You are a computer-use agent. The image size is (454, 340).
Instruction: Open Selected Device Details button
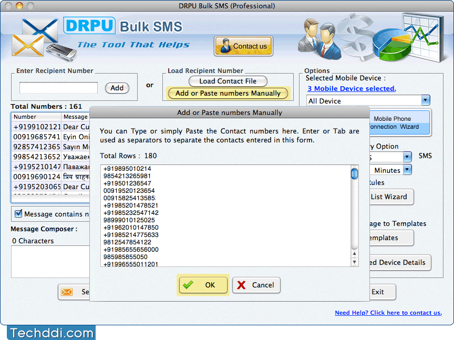click(400, 262)
